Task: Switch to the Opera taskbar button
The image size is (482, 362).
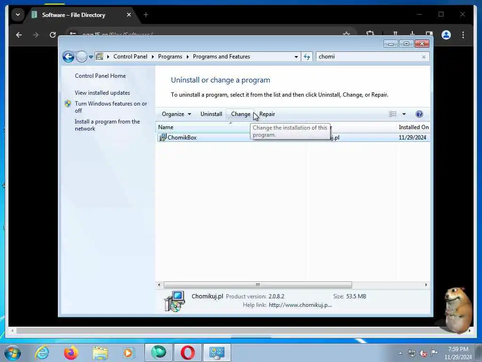Action: tap(187, 353)
